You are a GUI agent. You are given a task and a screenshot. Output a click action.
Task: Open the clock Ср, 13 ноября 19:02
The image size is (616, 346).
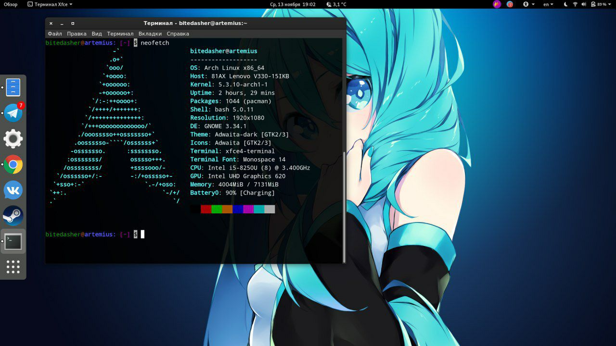(x=293, y=4)
